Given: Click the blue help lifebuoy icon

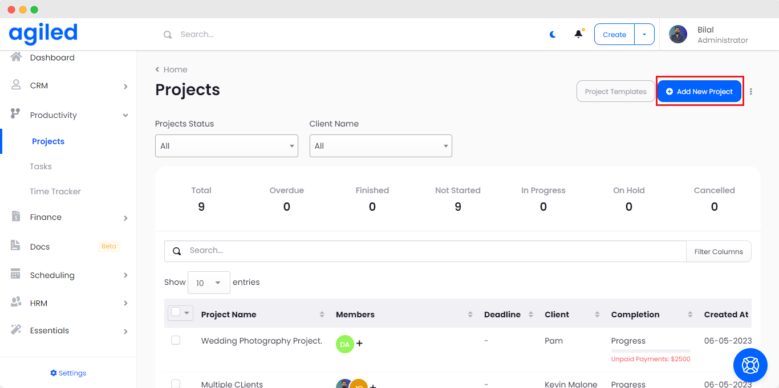Looking at the screenshot, I should coord(750,365).
